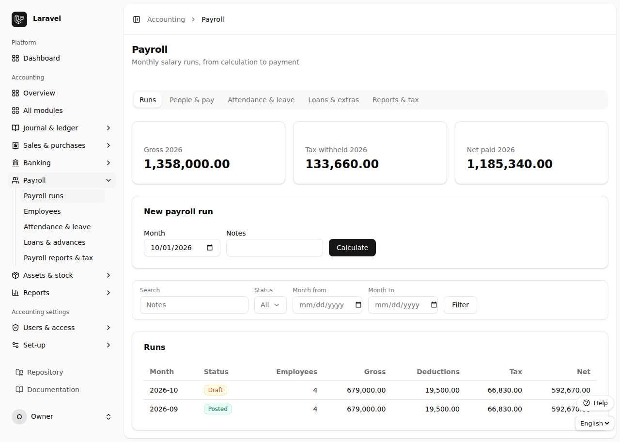Click the Payroll people icon
The width and height of the screenshot is (620, 442).
coord(15,180)
